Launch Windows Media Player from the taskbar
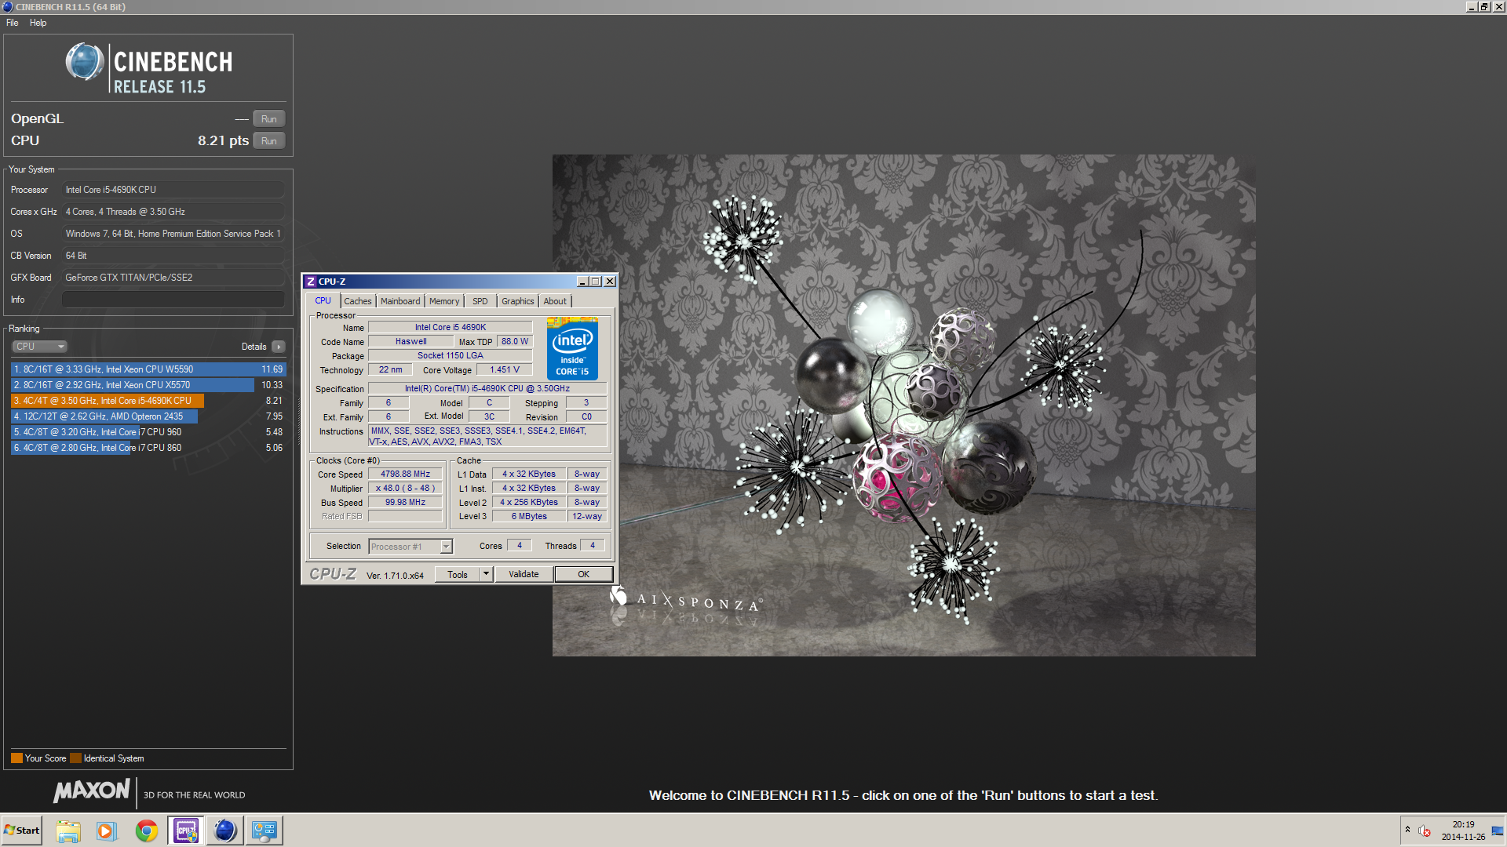This screenshot has height=847, width=1507. 107,831
